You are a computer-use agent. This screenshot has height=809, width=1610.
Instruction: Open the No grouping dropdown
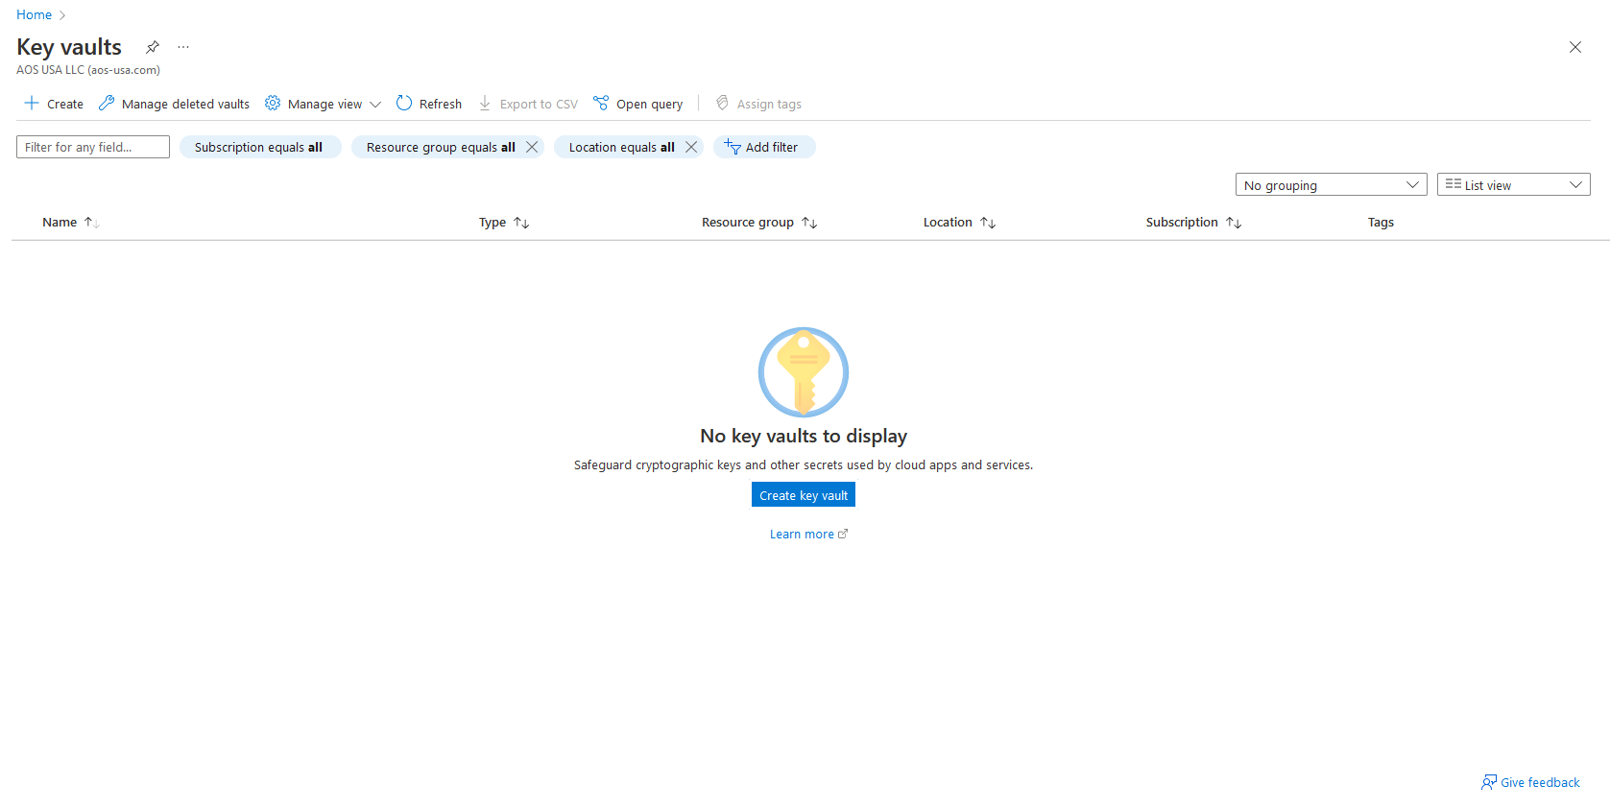[x=1331, y=184]
